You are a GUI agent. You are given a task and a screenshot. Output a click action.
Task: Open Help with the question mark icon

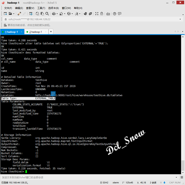pos(115,14)
